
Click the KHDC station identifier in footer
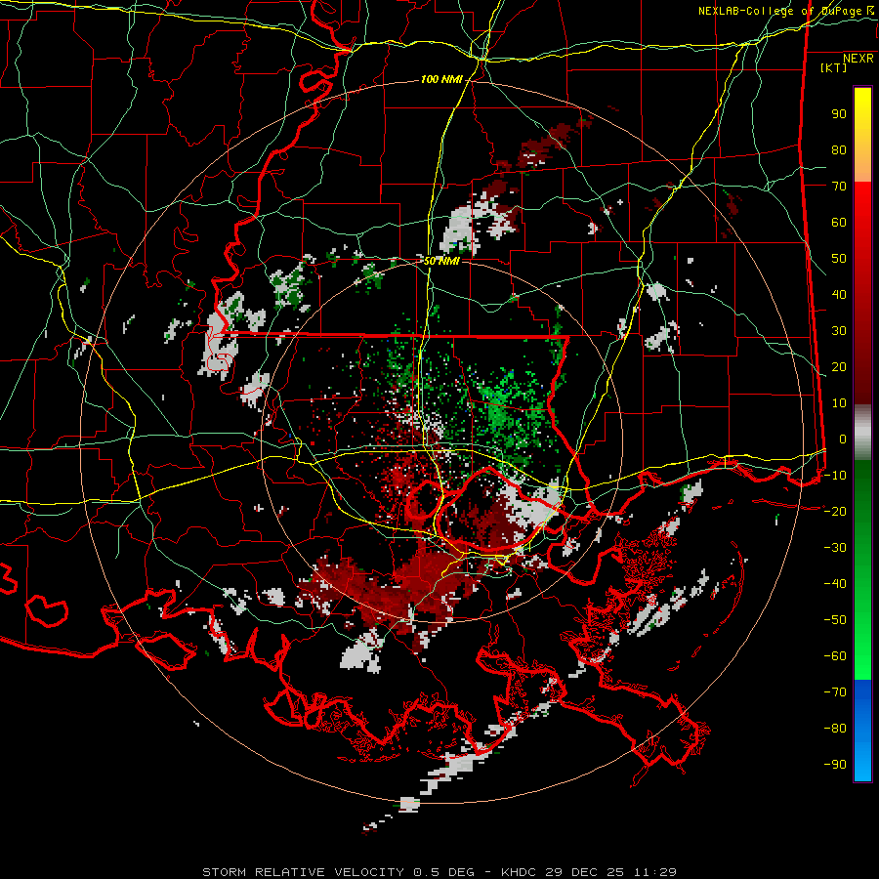tap(520, 872)
